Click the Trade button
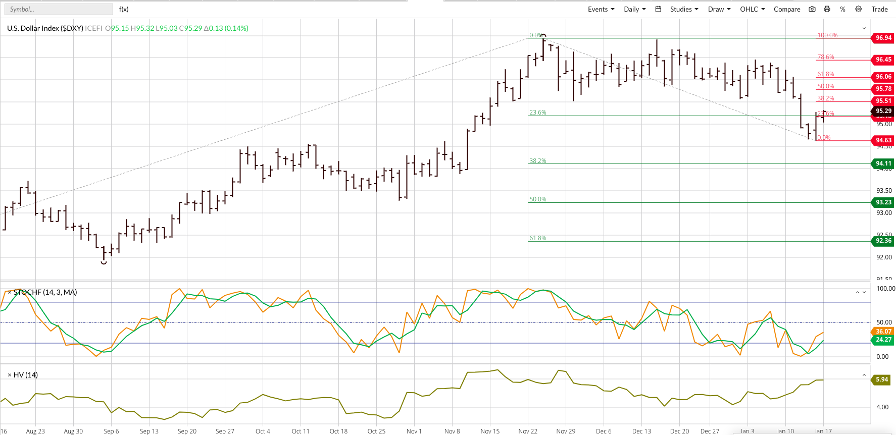The height and width of the screenshot is (435, 896). [879, 9]
